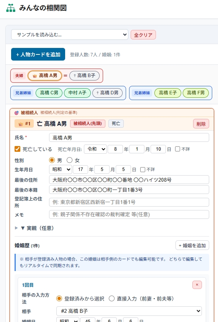Check 不詳 for the birth date
The image size is (218, 322).
click(143, 169)
